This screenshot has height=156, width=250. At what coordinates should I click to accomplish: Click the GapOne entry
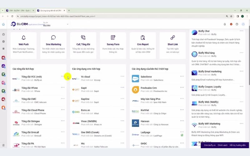98,100
